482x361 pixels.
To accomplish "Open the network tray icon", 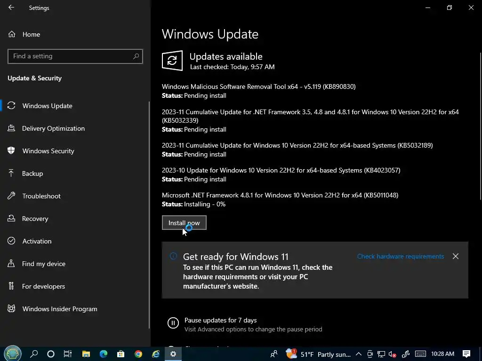I will tap(381, 354).
